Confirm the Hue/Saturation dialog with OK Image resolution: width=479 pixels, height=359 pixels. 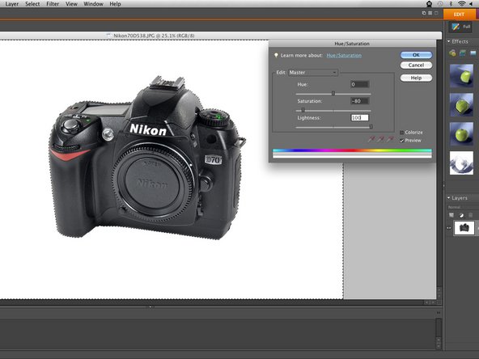click(416, 55)
